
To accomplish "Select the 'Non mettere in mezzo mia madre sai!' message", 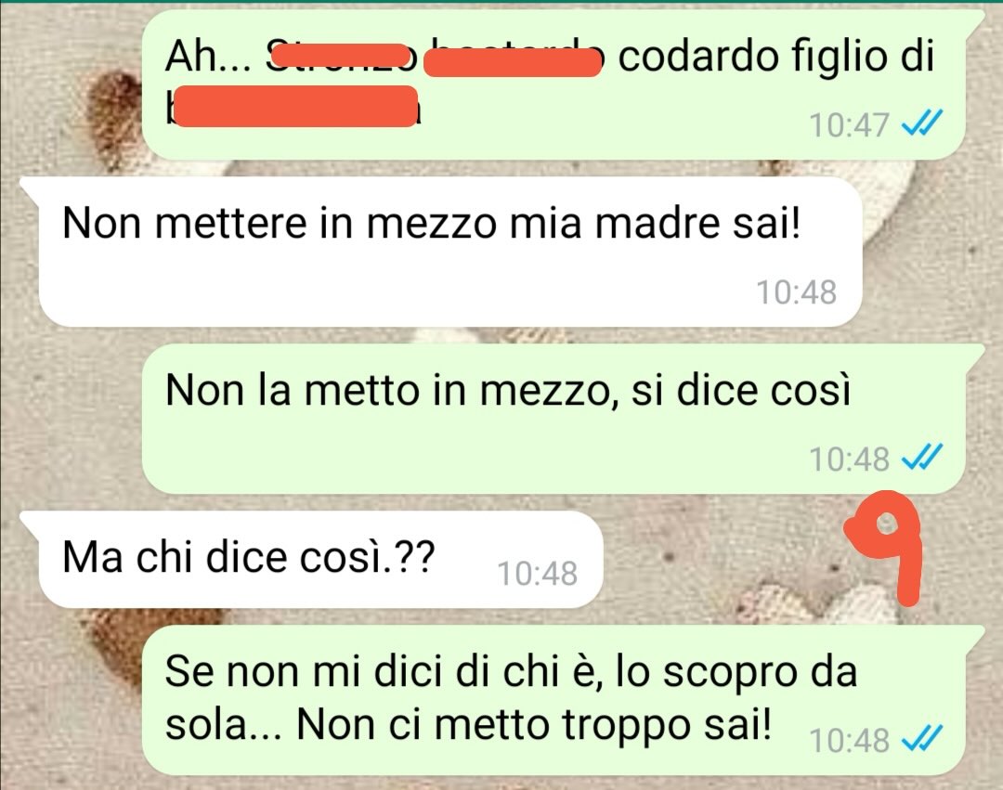I will pyautogui.click(x=449, y=252).
